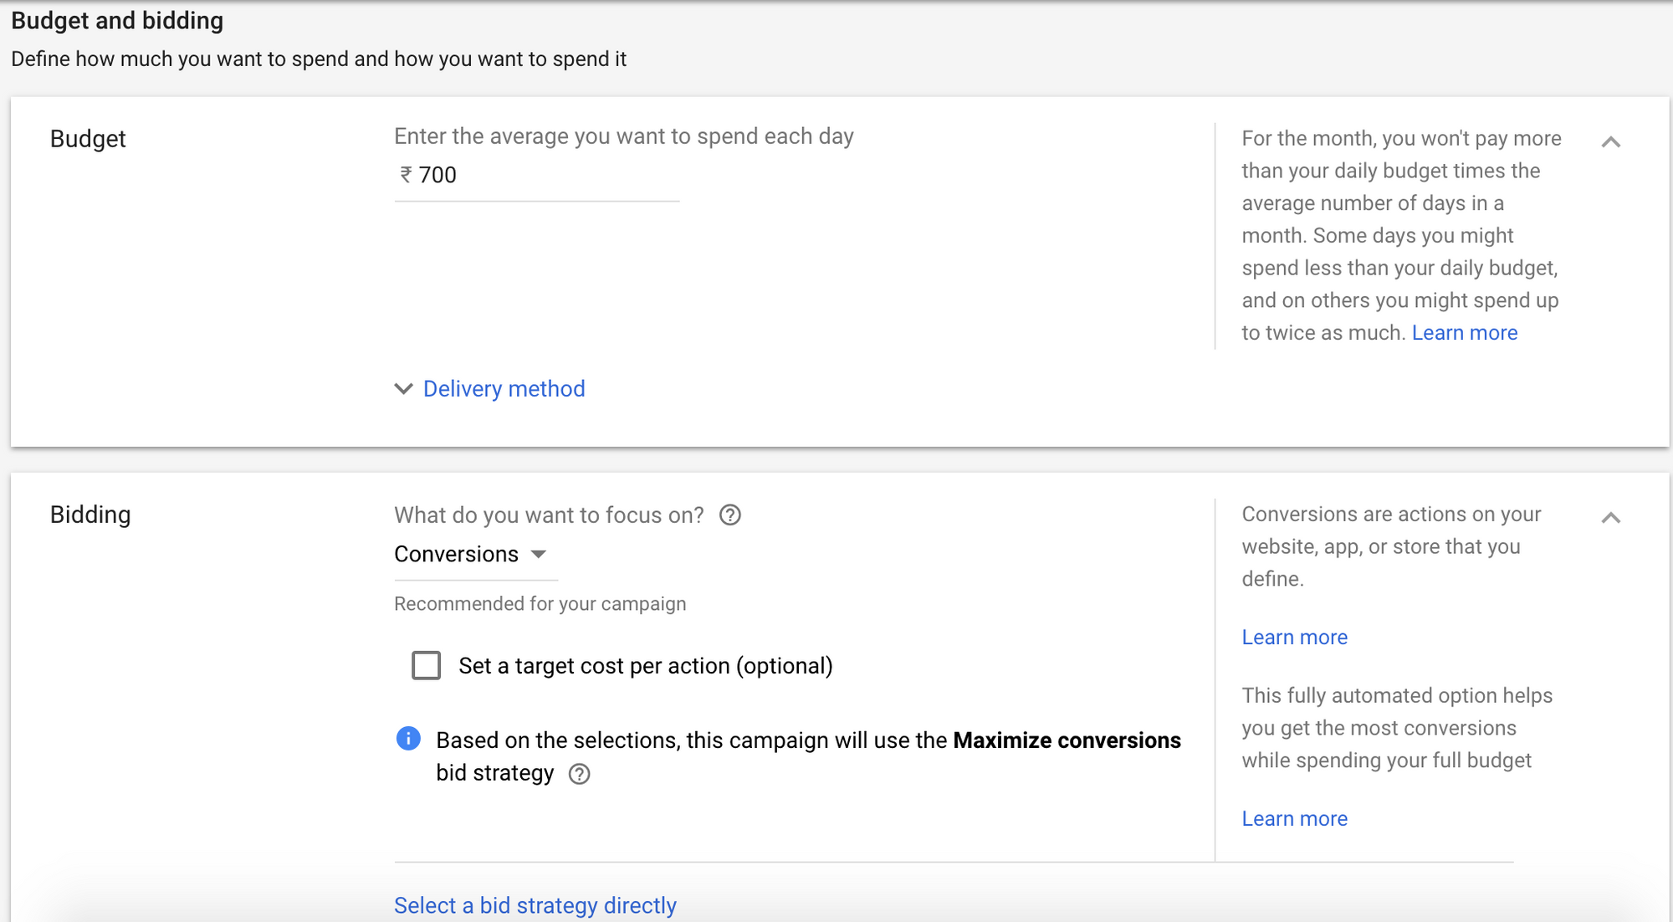This screenshot has width=1673, height=922.
Task: Click the chevron icon beside Delivery method
Action: tap(403, 389)
